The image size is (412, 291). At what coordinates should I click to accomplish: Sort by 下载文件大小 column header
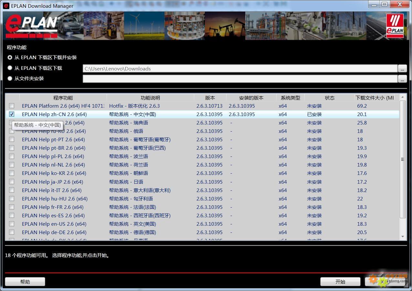[375, 98]
